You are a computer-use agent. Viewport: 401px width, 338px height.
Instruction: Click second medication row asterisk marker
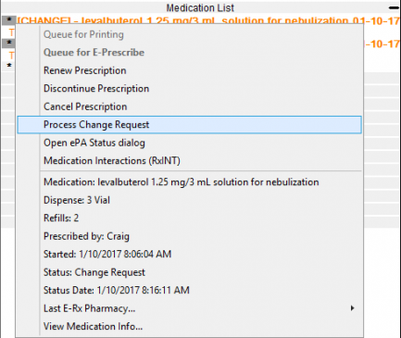[x=9, y=43]
